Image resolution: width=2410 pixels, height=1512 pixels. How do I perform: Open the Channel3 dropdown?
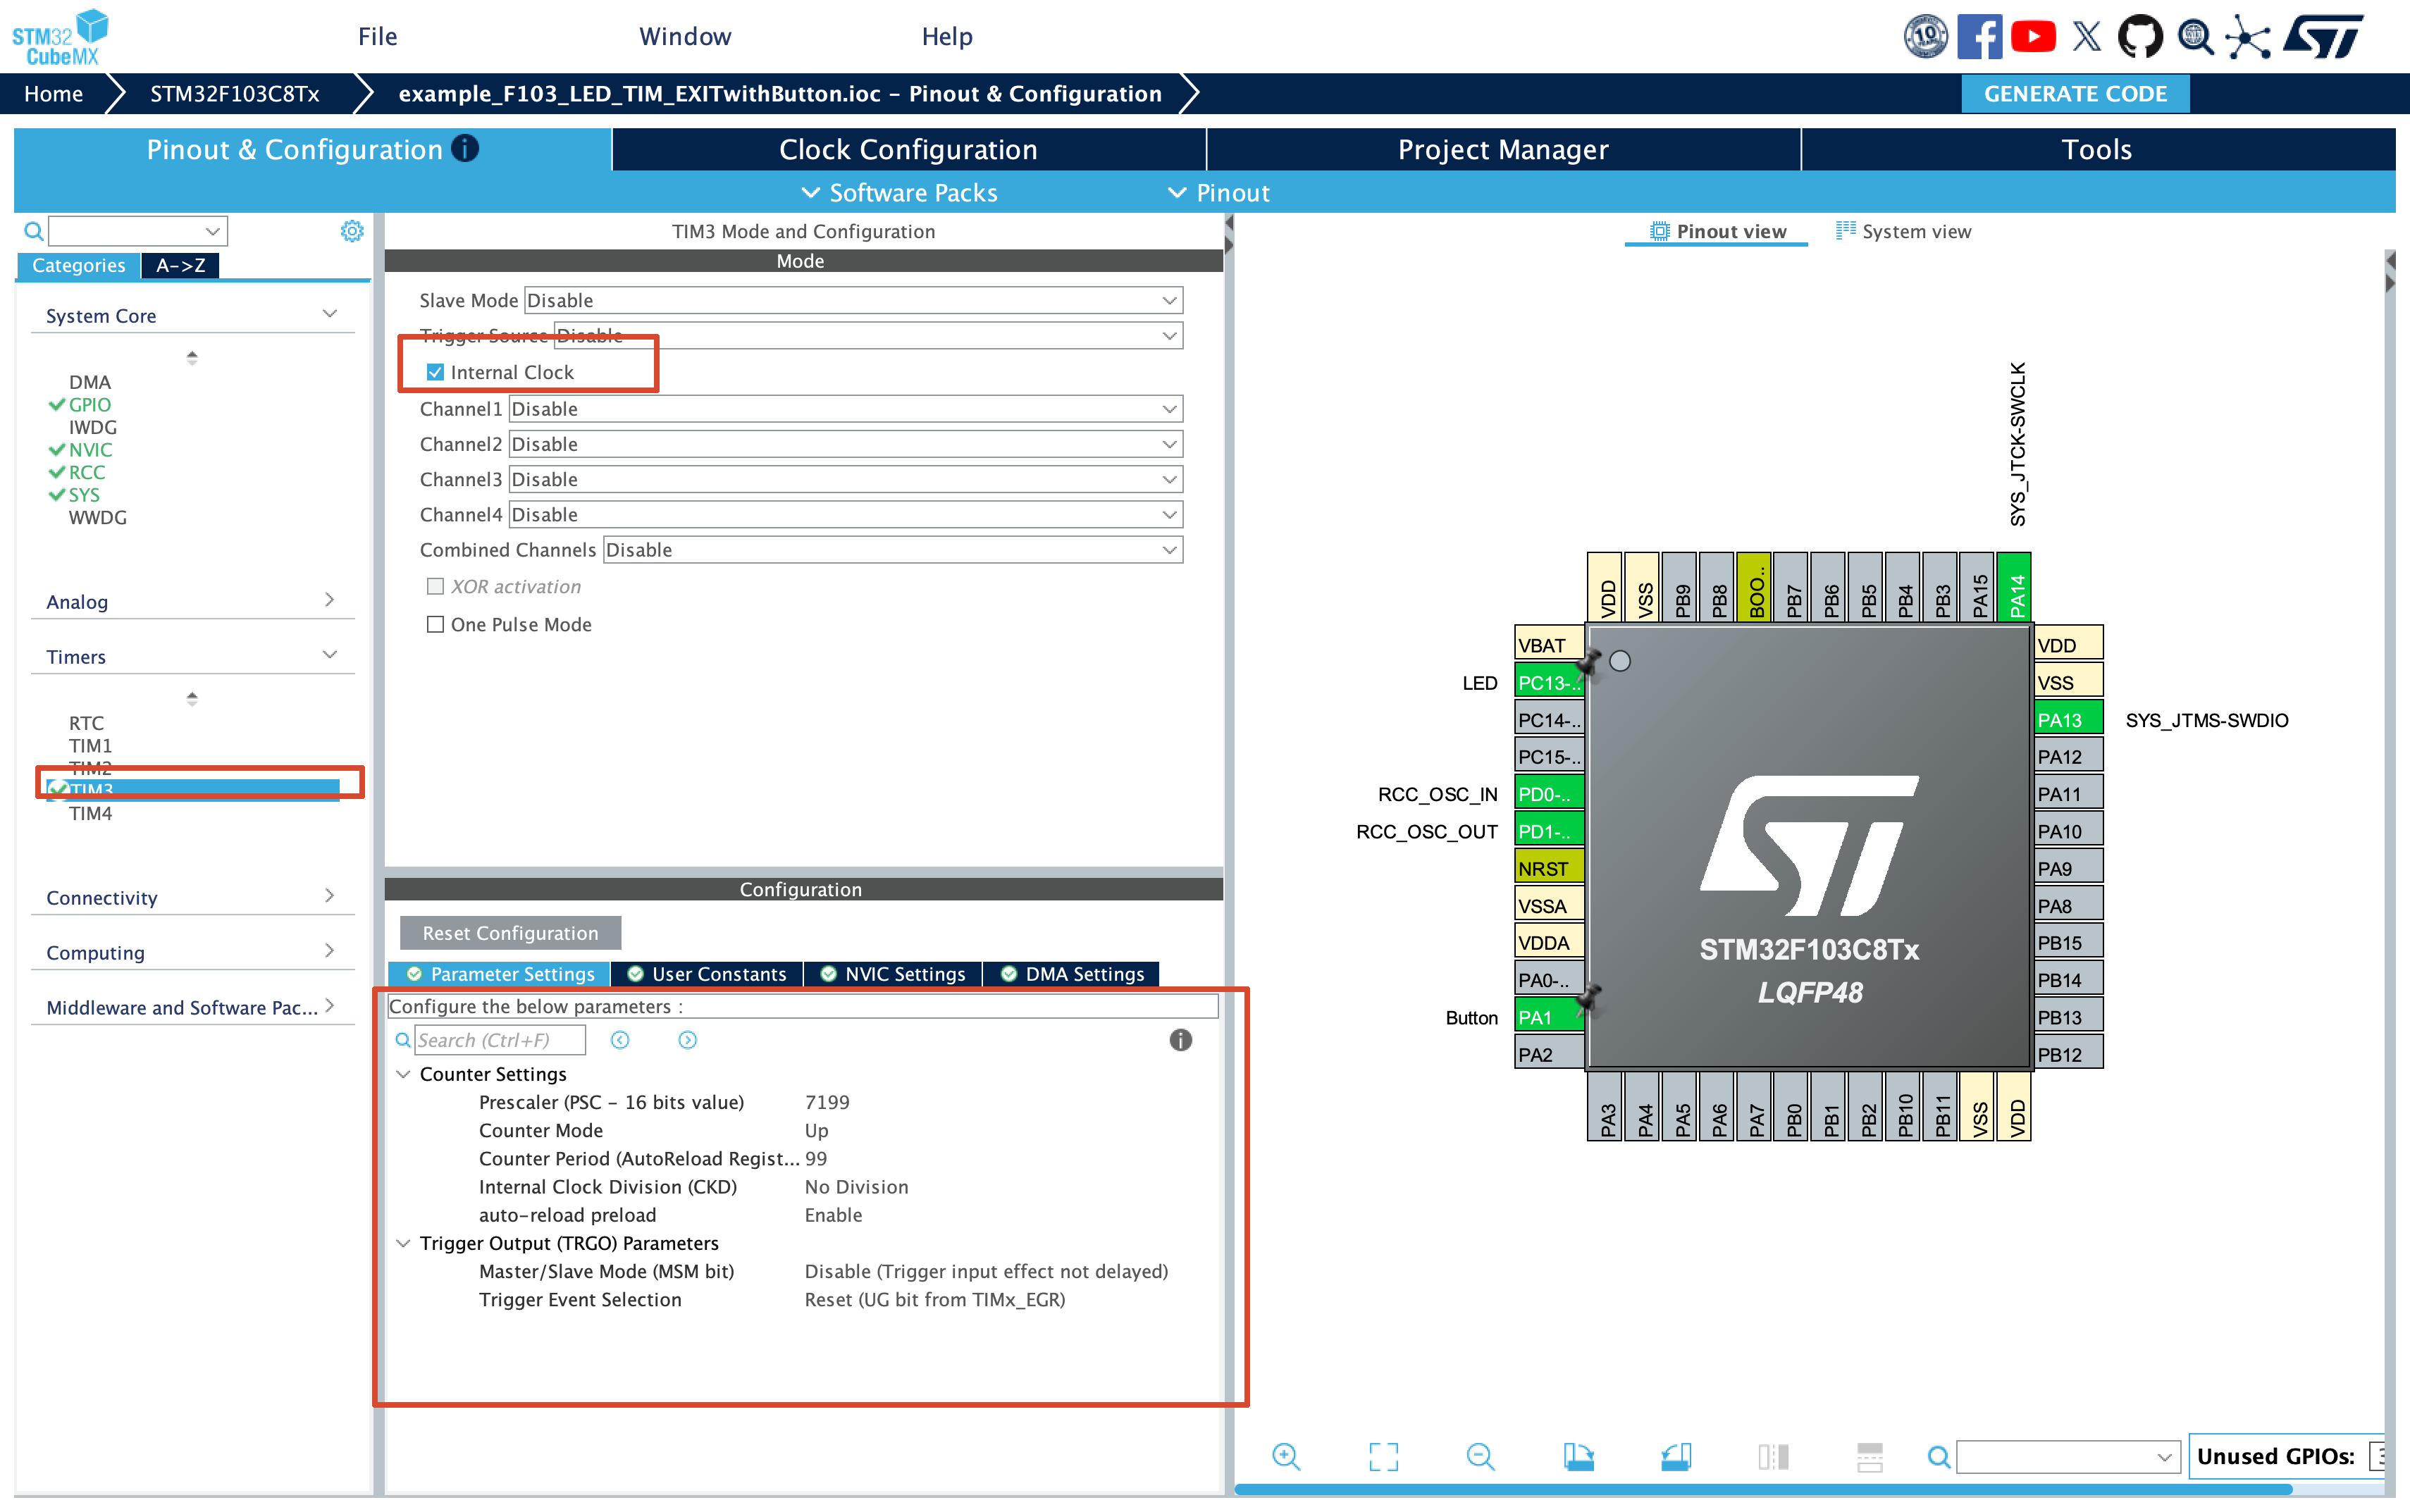click(x=846, y=479)
